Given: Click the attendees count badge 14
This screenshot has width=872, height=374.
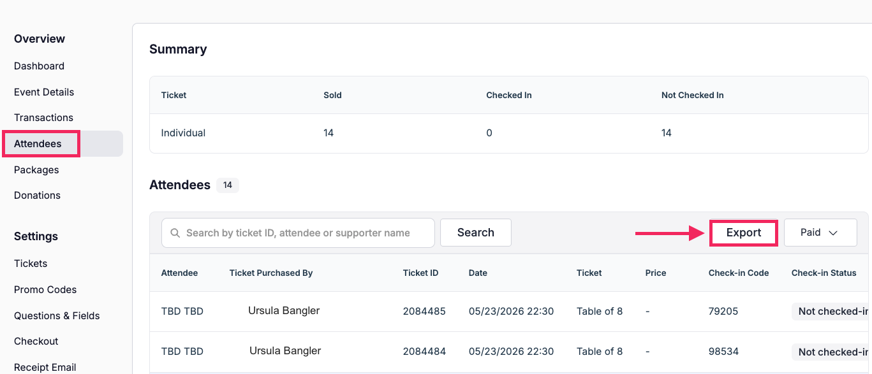Looking at the screenshot, I should 228,185.
